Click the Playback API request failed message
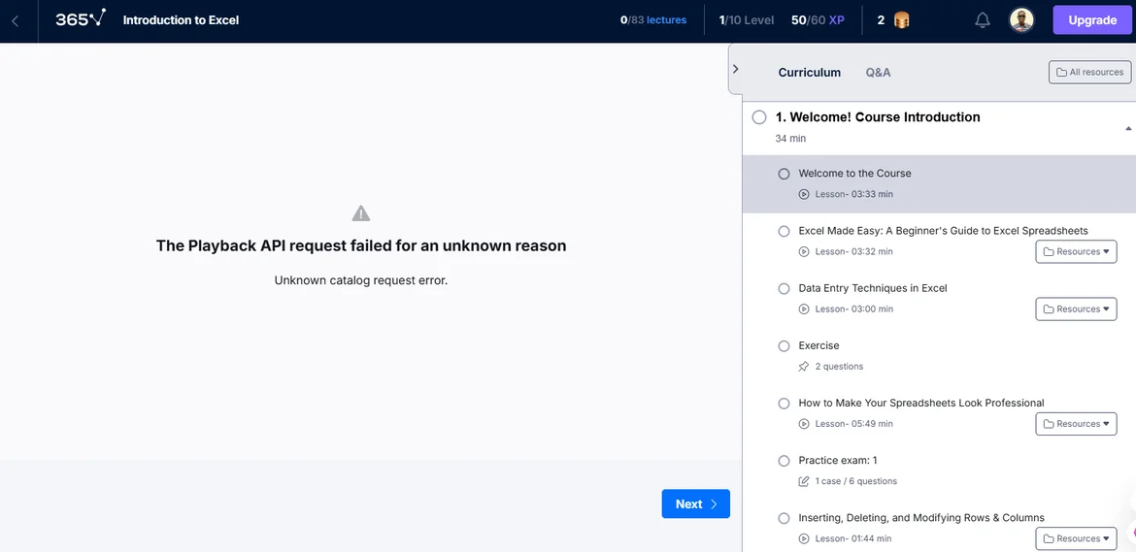 [361, 246]
